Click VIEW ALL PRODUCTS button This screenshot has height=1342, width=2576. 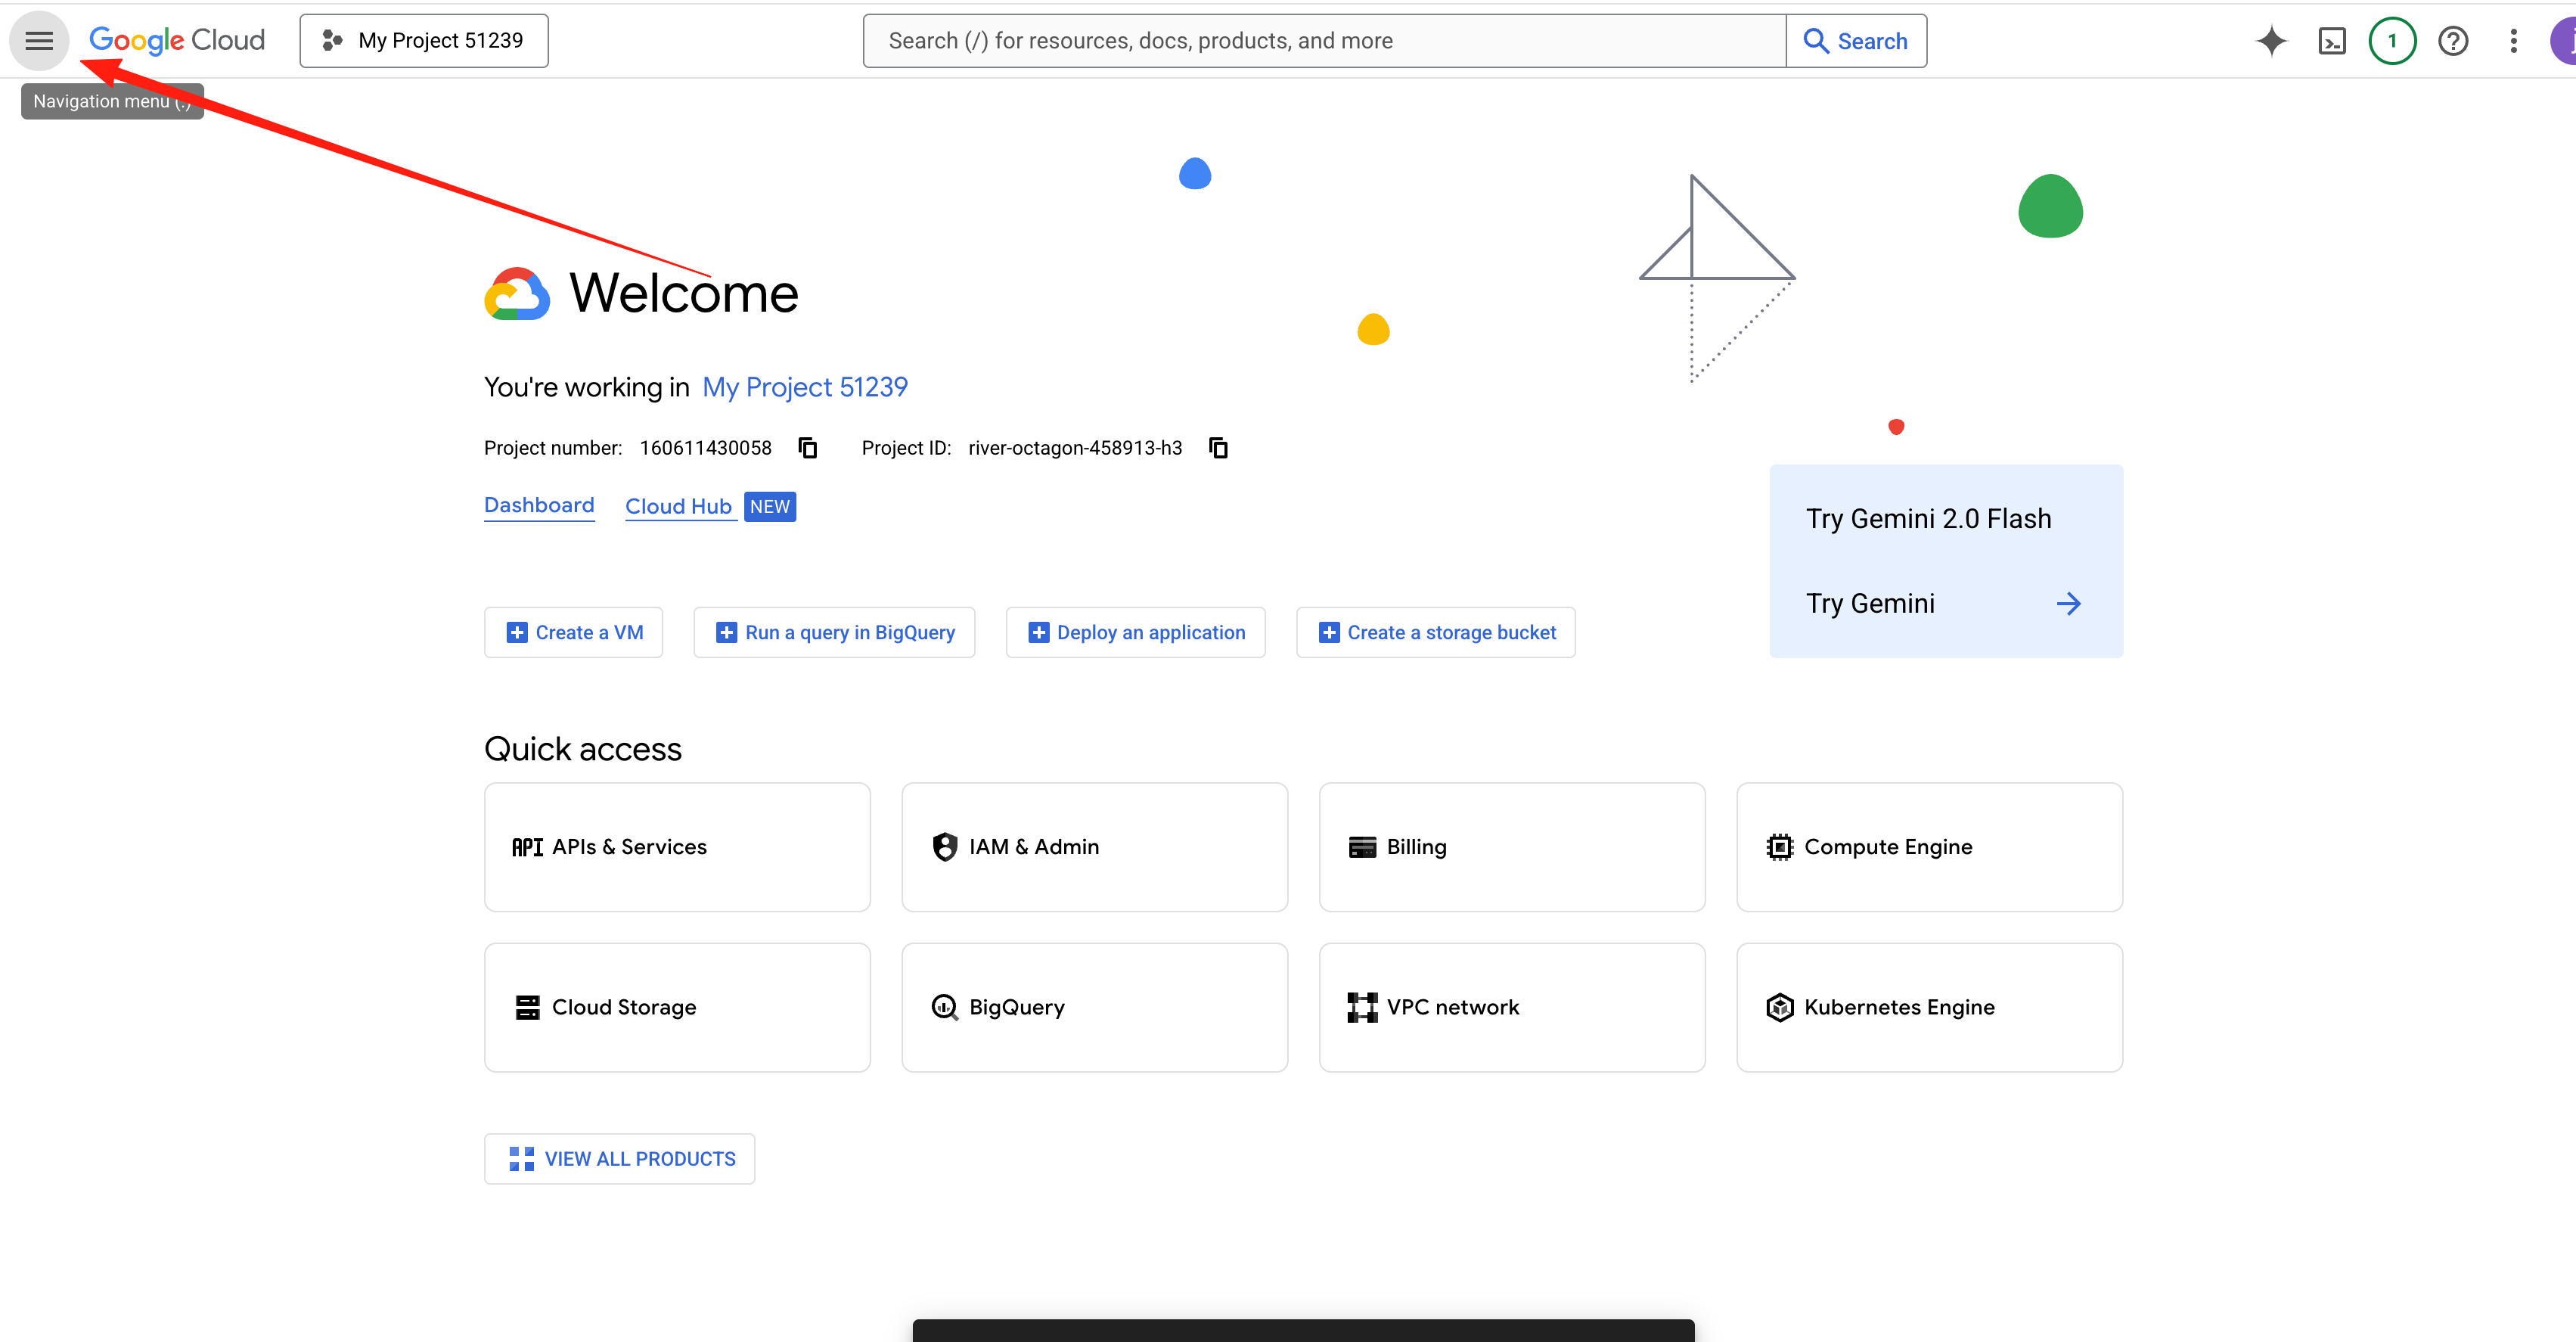tap(619, 1159)
